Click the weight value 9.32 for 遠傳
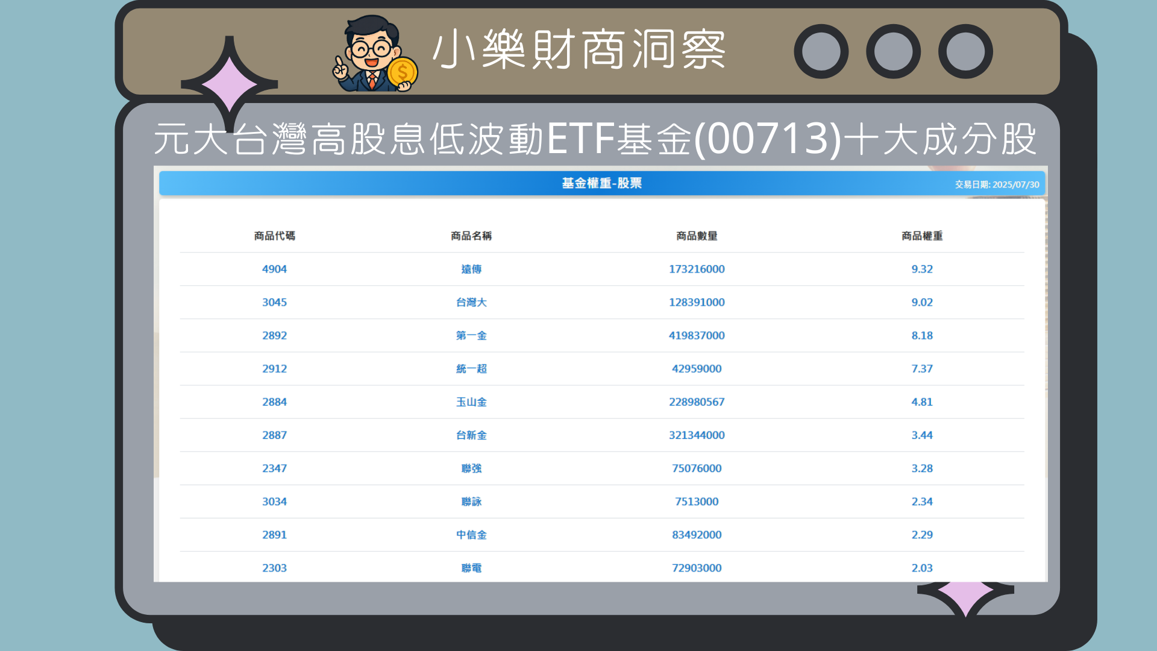The height and width of the screenshot is (651, 1157). click(x=922, y=269)
